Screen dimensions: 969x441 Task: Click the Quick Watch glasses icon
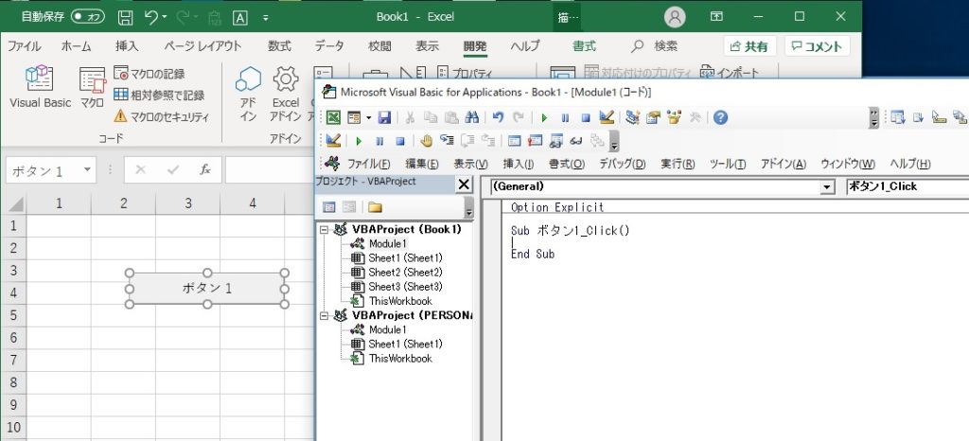[x=576, y=141]
